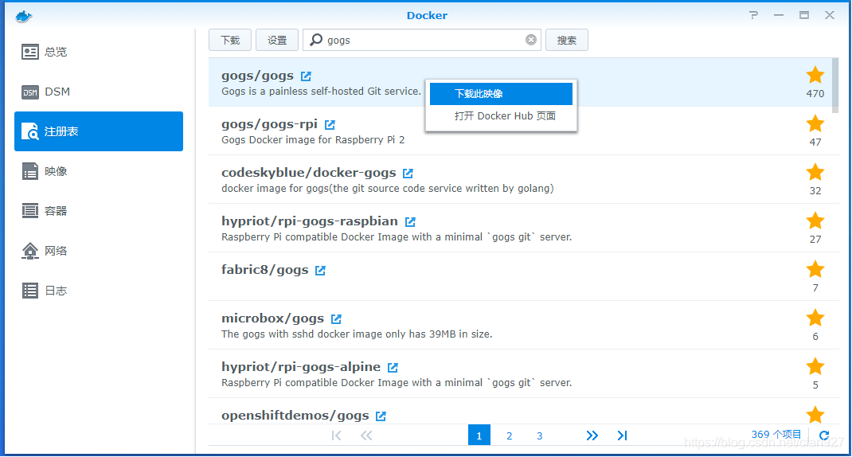Go to next page arrow
This screenshot has width=852, height=457.
click(x=592, y=436)
